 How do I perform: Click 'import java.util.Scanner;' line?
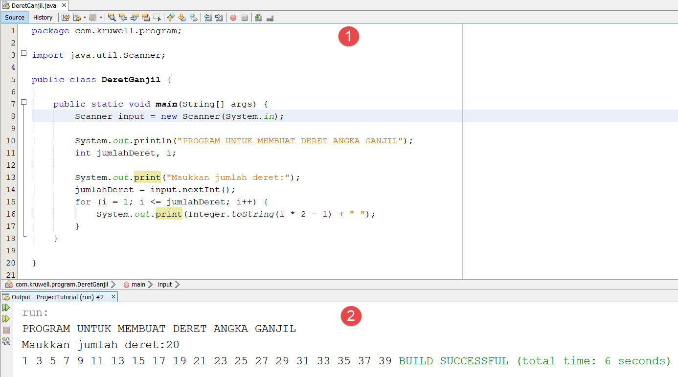click(99, 55)
